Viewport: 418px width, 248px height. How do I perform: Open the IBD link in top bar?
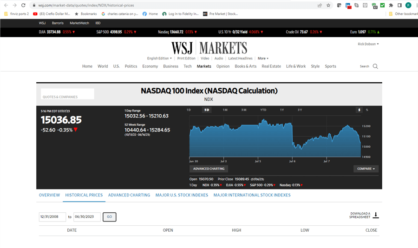click(x=98, y=23)
